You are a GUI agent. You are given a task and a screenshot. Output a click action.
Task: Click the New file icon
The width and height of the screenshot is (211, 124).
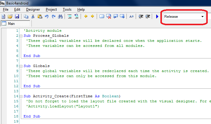point(3,17)
